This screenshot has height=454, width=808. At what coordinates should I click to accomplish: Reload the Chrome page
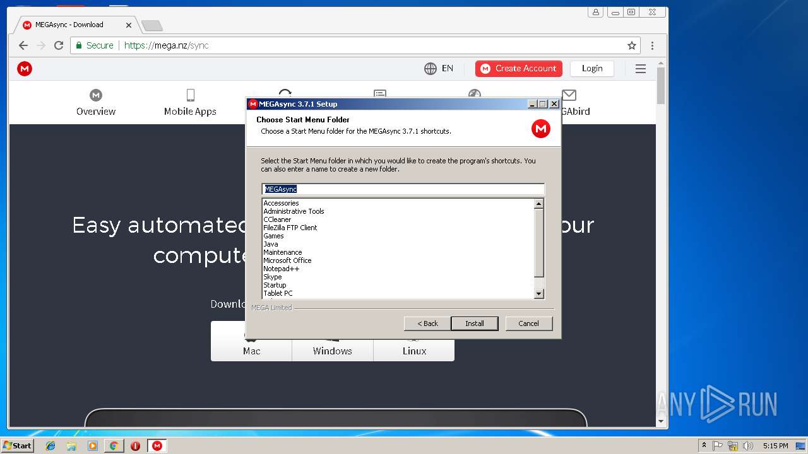(59, 45)
